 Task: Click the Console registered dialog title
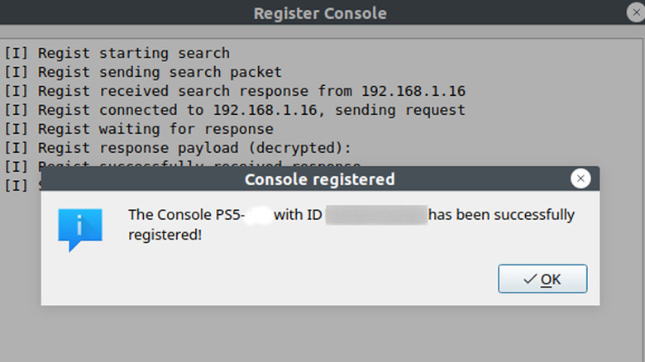pyautogui.click(x=319, y=179)
